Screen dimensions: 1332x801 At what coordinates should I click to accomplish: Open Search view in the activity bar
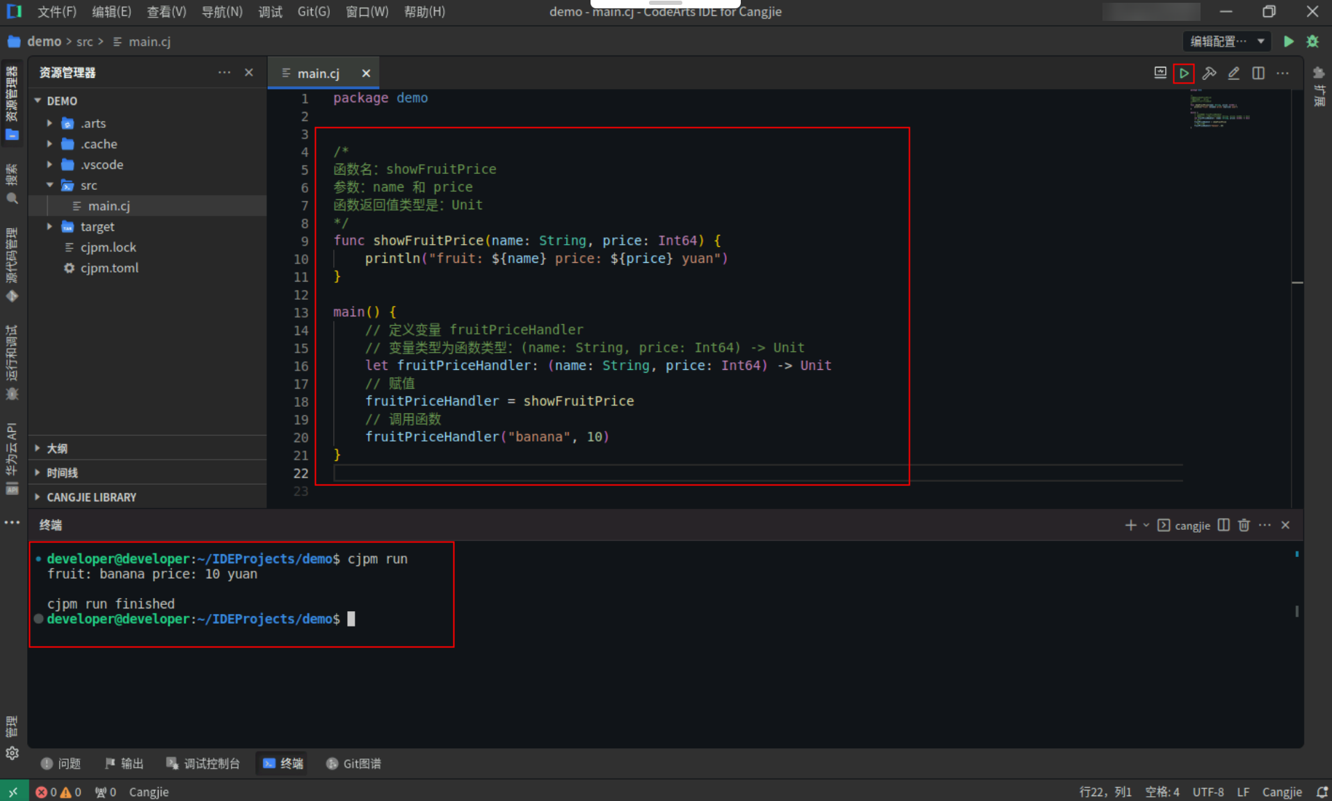[12, 184]
